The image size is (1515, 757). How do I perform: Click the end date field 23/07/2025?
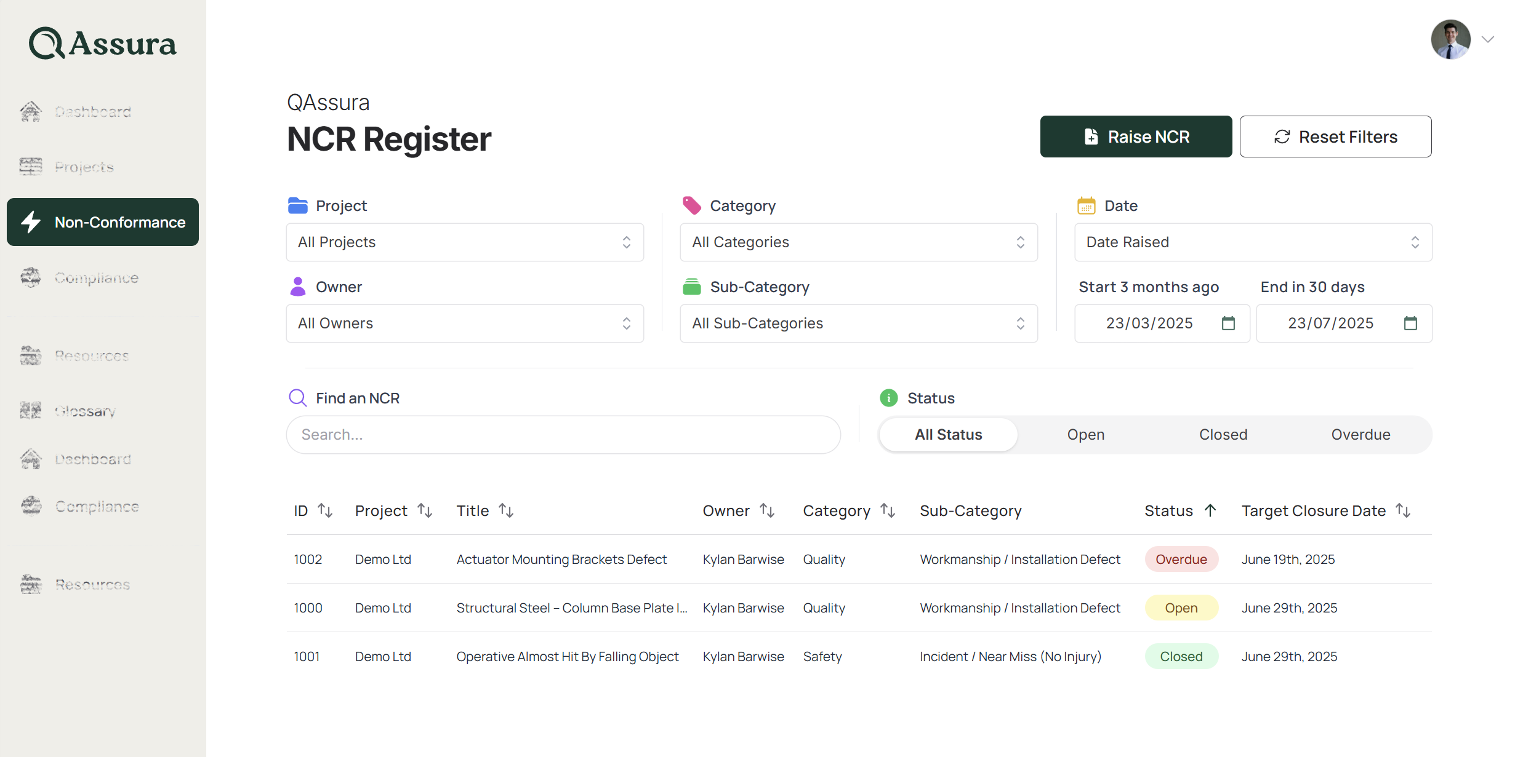(x=1344, y=323)
